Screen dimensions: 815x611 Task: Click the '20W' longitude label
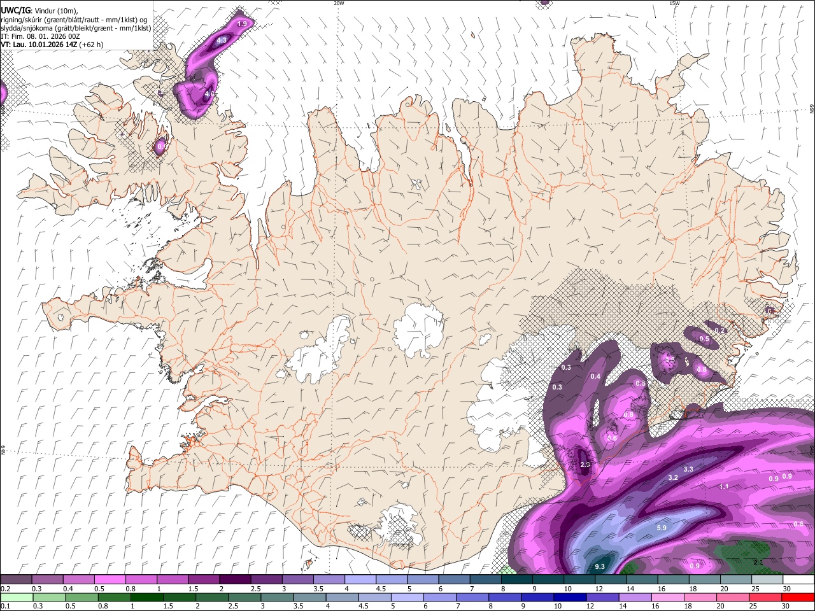tap(339, 3)
